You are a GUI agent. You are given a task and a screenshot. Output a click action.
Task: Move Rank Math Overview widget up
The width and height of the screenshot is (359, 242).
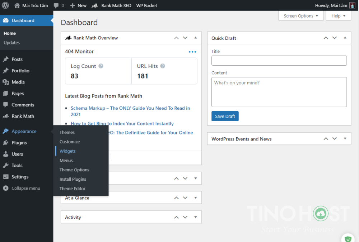coord(176,38)
